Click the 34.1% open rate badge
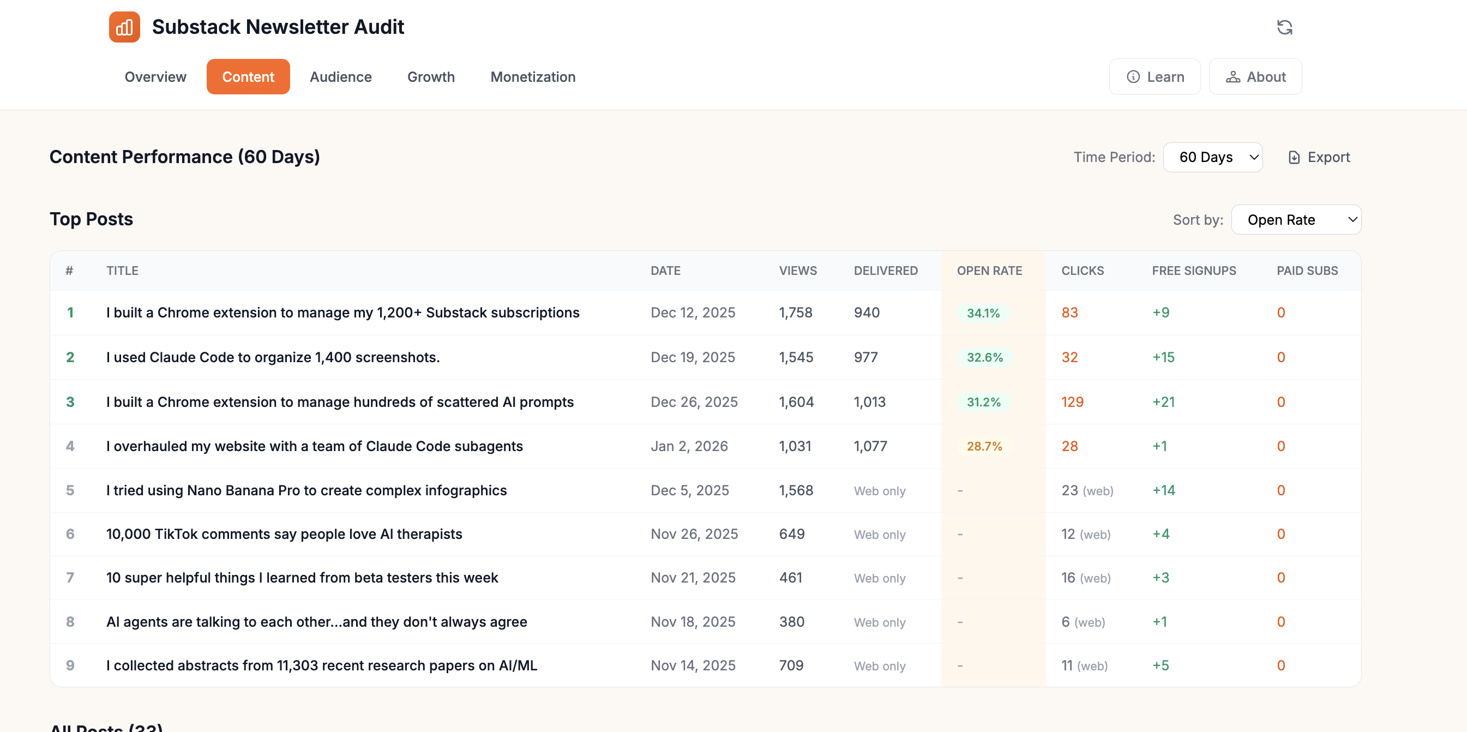 click(983, 312)
